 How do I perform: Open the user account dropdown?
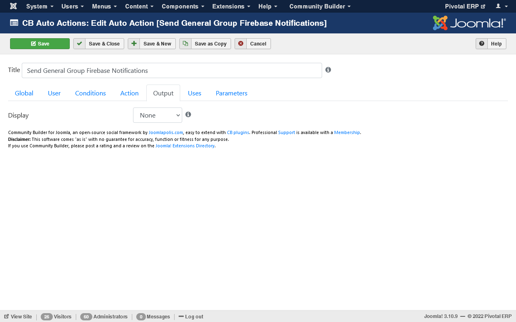pos(501,6)
